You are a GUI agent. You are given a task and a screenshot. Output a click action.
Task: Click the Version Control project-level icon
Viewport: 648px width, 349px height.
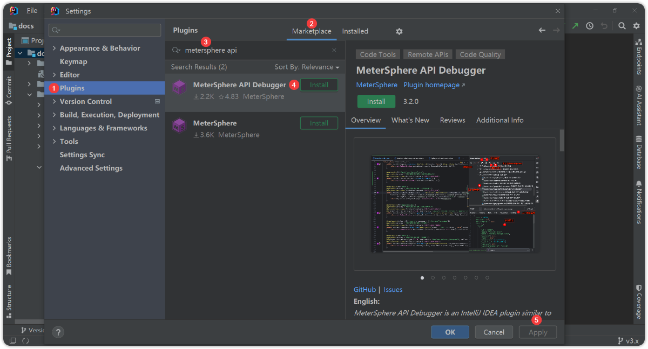[x=157, y=101]
